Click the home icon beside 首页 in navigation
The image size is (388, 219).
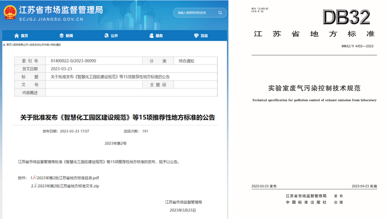(x=16, y=36)
